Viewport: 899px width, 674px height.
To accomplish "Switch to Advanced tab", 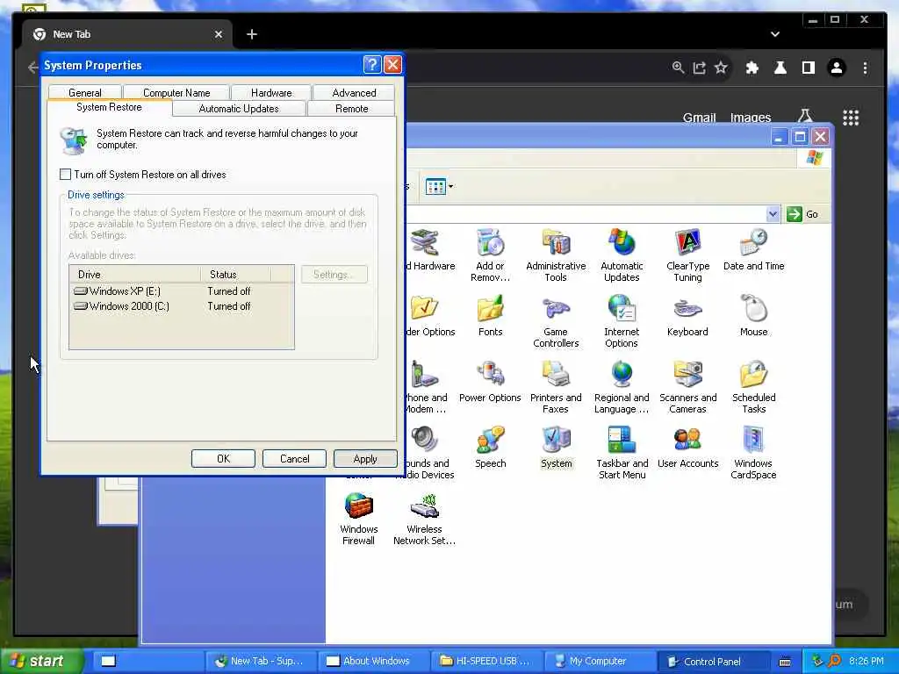I will coord(354,93).
